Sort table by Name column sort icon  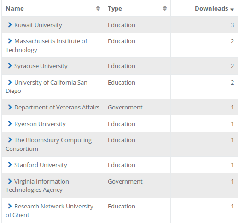point(98,8)
